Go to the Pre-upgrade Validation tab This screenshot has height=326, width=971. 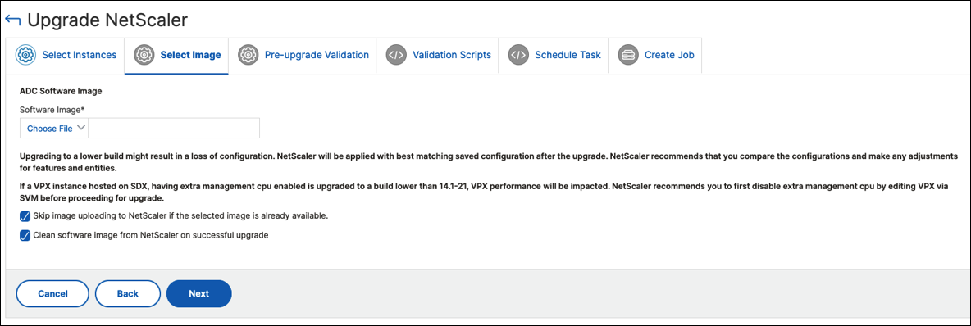303,55
